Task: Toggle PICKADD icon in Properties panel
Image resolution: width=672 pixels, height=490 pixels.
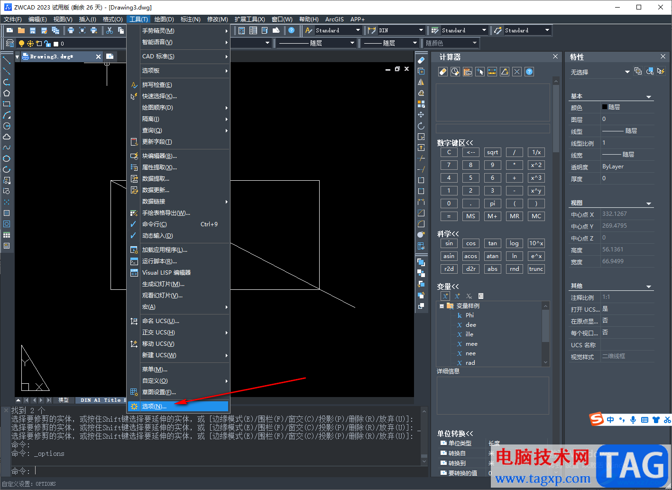Action: pos(638,72)
